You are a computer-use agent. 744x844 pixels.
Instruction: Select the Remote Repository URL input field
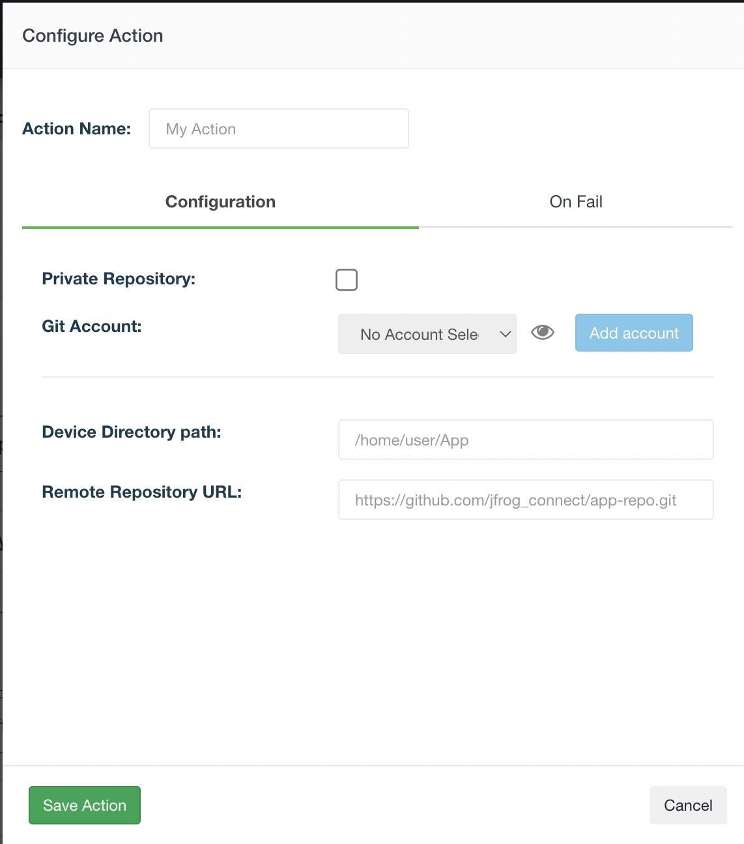[526, 500]
